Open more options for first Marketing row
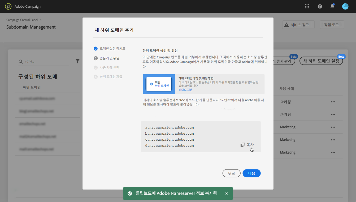 click(333, 127)
